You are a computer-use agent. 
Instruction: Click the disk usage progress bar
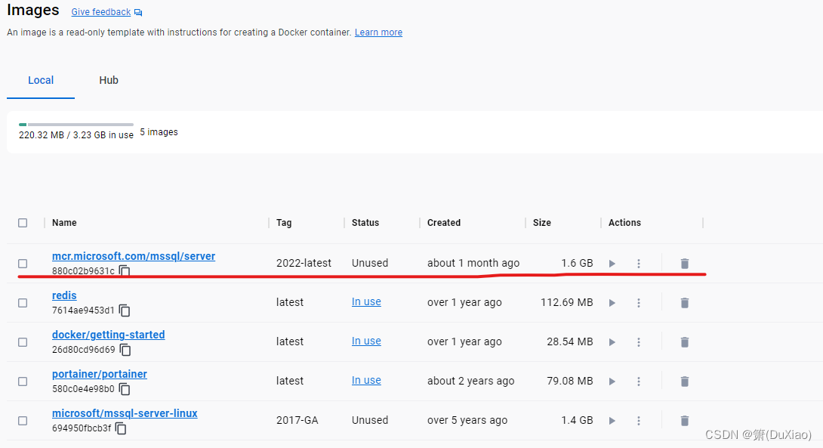tap(76, 125)
